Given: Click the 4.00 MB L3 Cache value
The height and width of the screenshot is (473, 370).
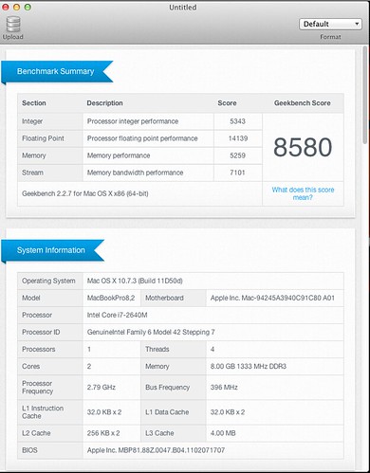Looking at the screenshot, I should 223,433.
